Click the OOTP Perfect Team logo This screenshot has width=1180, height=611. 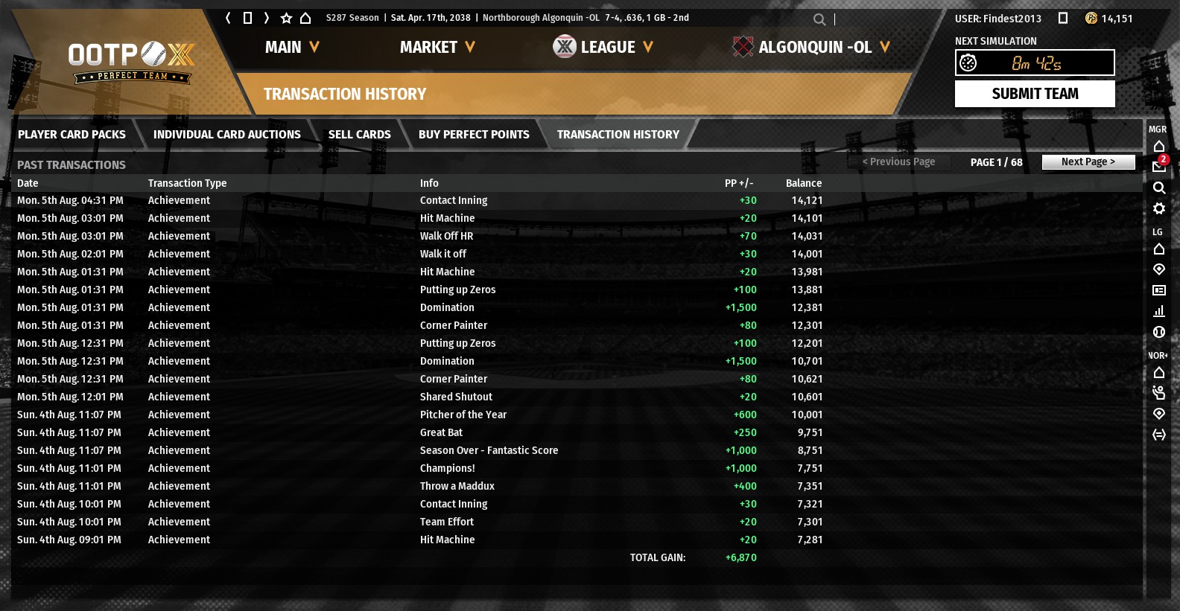tap(132, 62)
